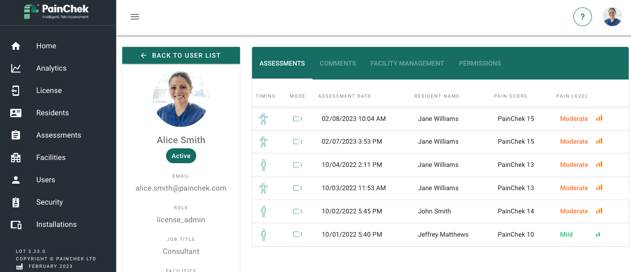The height and width of the screenshot is (272, 631).
Task: Click the Mode column header
Action: tap(298, 96)
